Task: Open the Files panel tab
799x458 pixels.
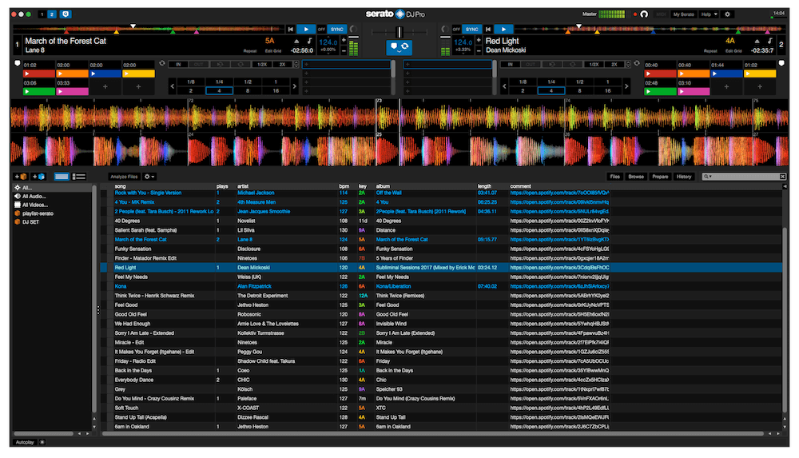Action: coord(615,177)
